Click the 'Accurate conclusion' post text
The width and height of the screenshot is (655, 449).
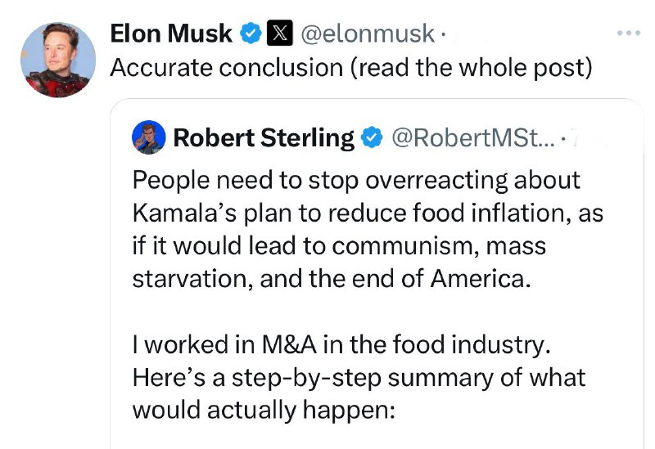tap(351, 68)
